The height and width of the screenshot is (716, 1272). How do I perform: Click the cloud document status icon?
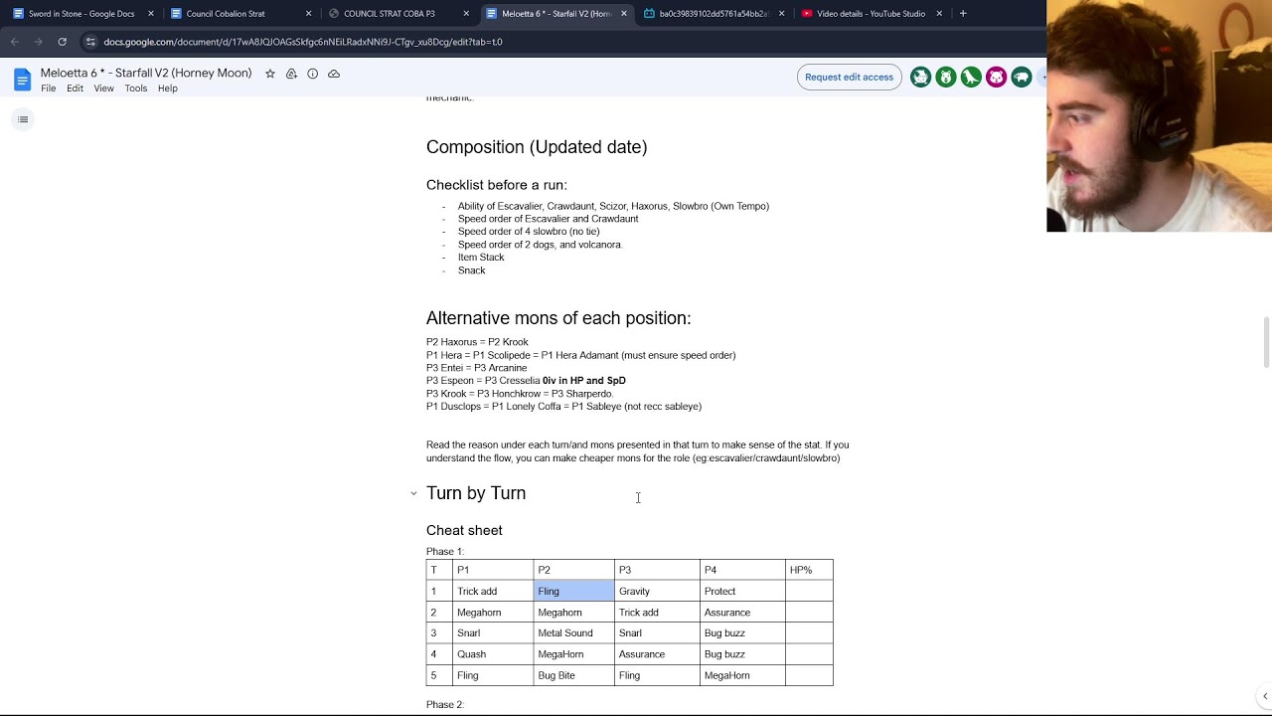[334, 74]
